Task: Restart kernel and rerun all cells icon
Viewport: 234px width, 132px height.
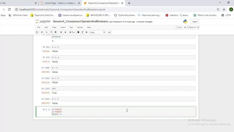Action: click(x=87, y=32)
